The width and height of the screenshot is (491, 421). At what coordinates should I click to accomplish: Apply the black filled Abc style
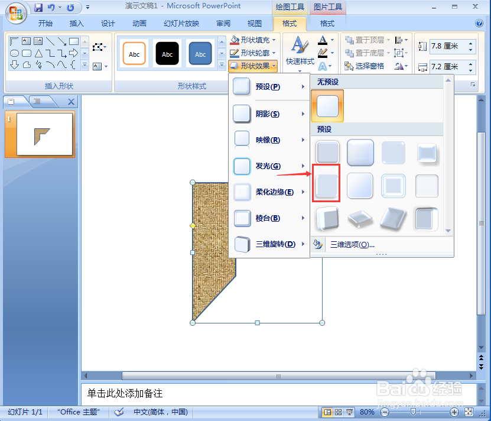[167, 53]
